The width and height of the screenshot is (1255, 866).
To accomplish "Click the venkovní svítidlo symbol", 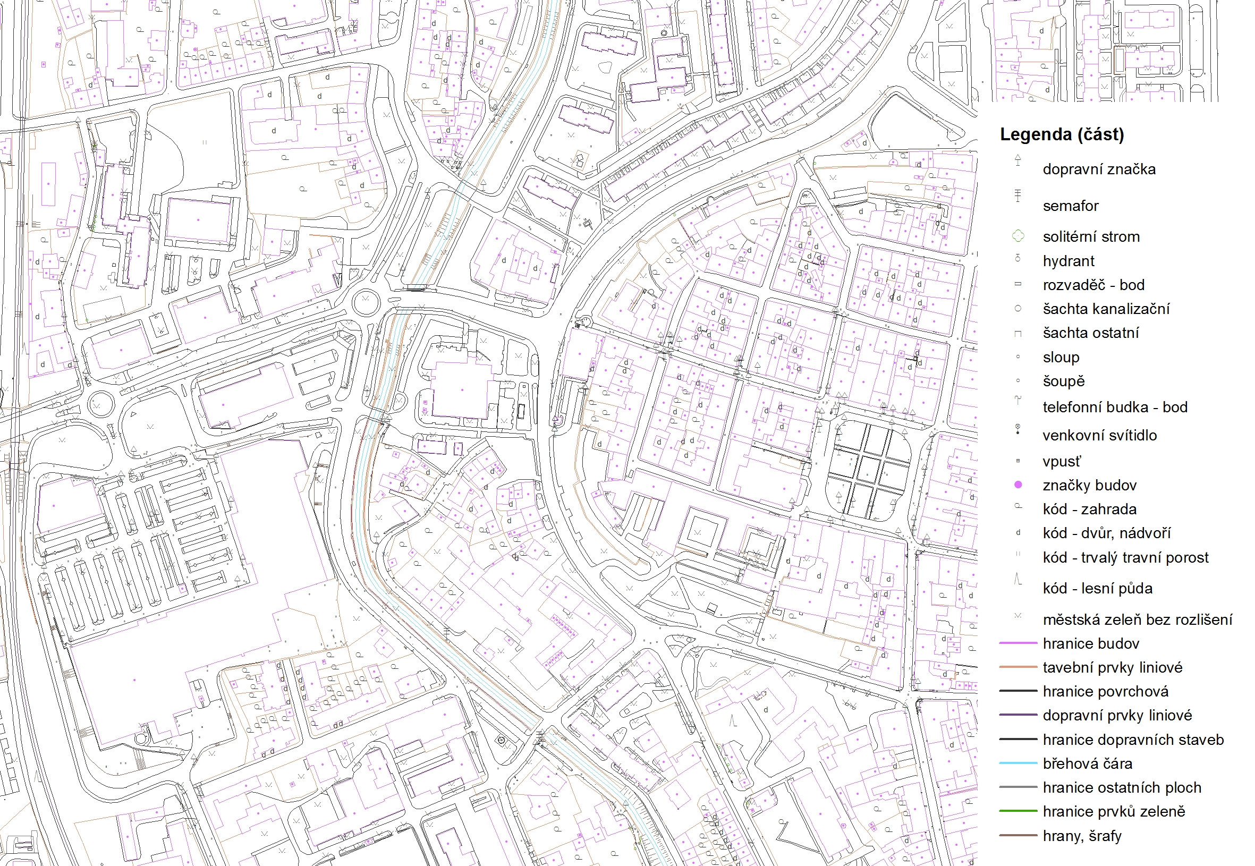I will click(1017, 429).
